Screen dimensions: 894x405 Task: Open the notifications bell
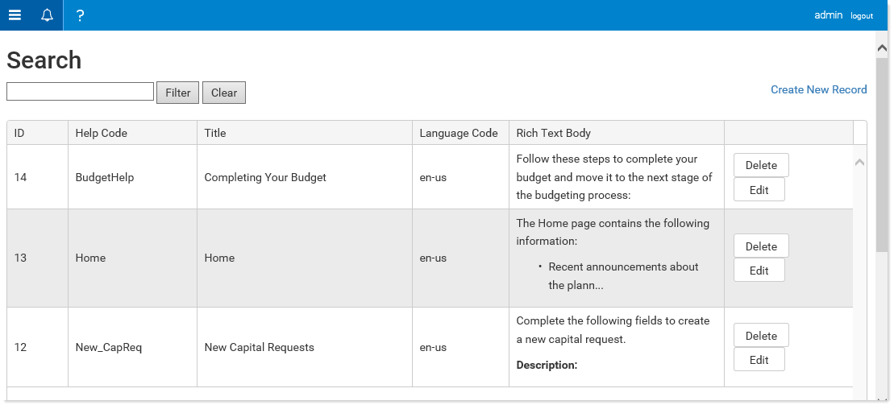[x=48, y=15]
